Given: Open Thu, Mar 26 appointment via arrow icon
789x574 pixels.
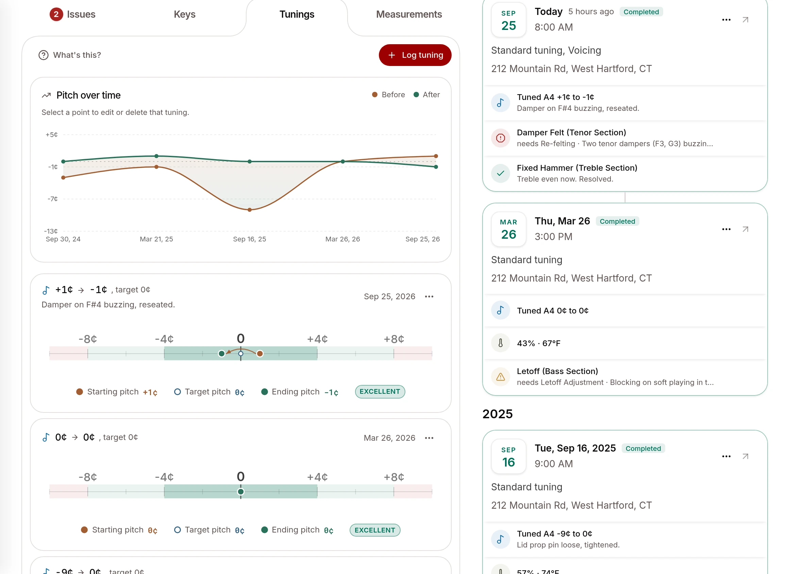Looking at the screenshot, I should pyautogui.click(x=745, y=229).
